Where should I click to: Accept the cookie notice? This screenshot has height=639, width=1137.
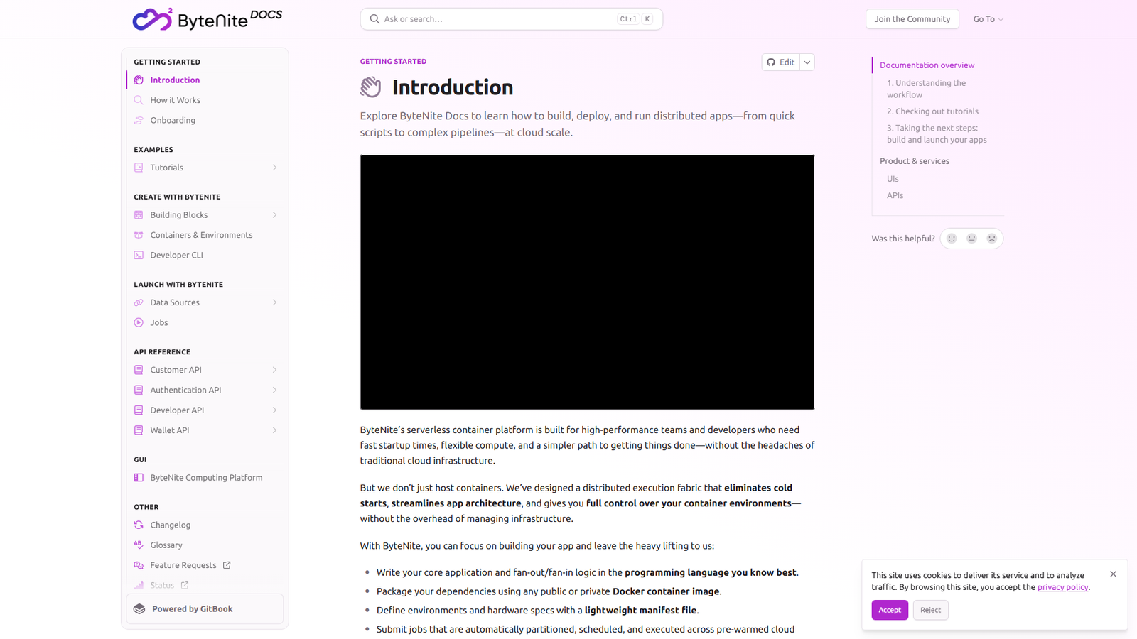889,610
